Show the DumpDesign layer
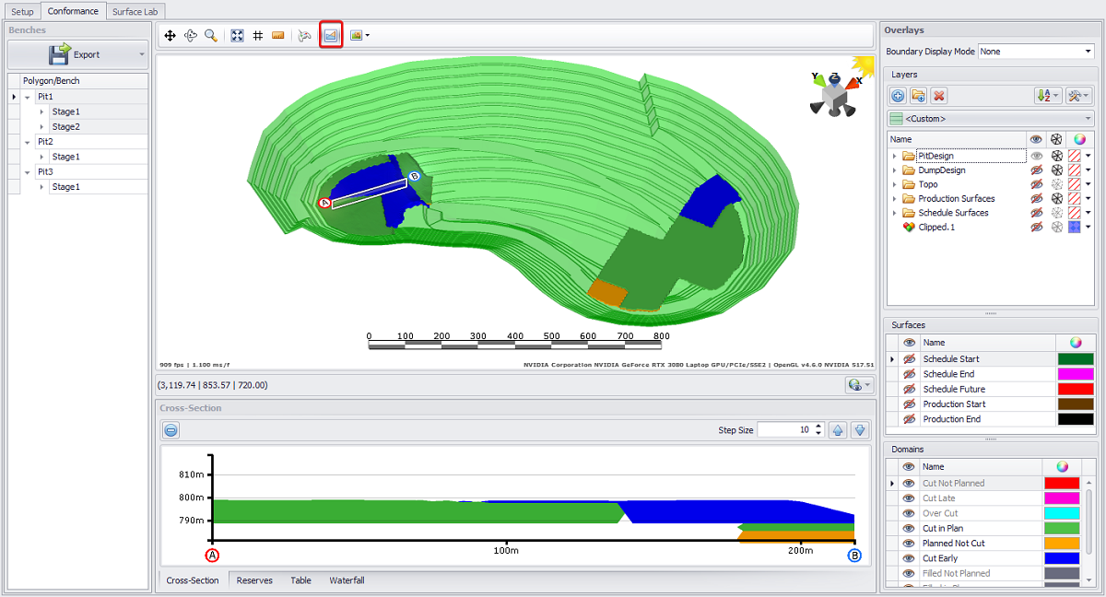The height and width of the screenshot is (597, 1106). [1036, 170]
